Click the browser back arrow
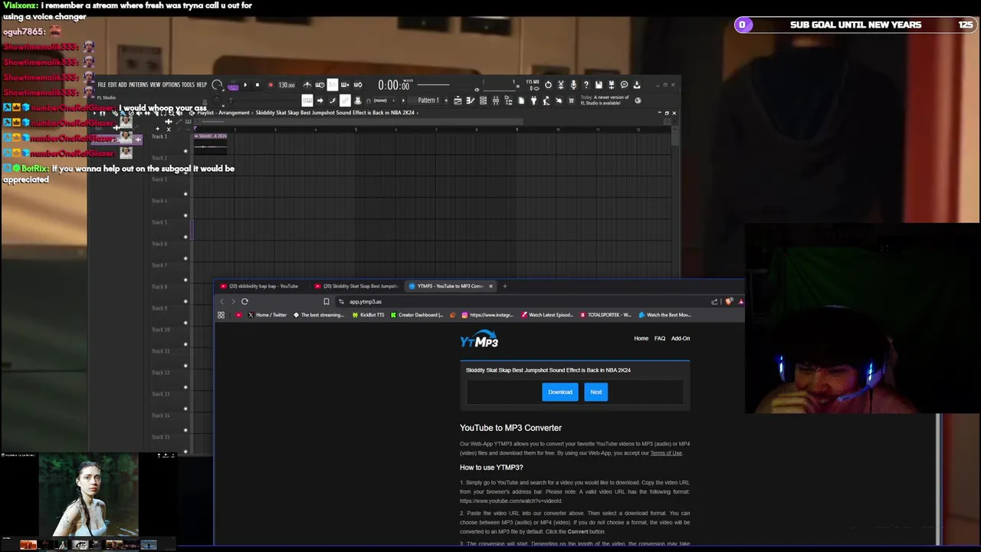The width and height of the screenshot is (981, 552). (x=222, y=301)
